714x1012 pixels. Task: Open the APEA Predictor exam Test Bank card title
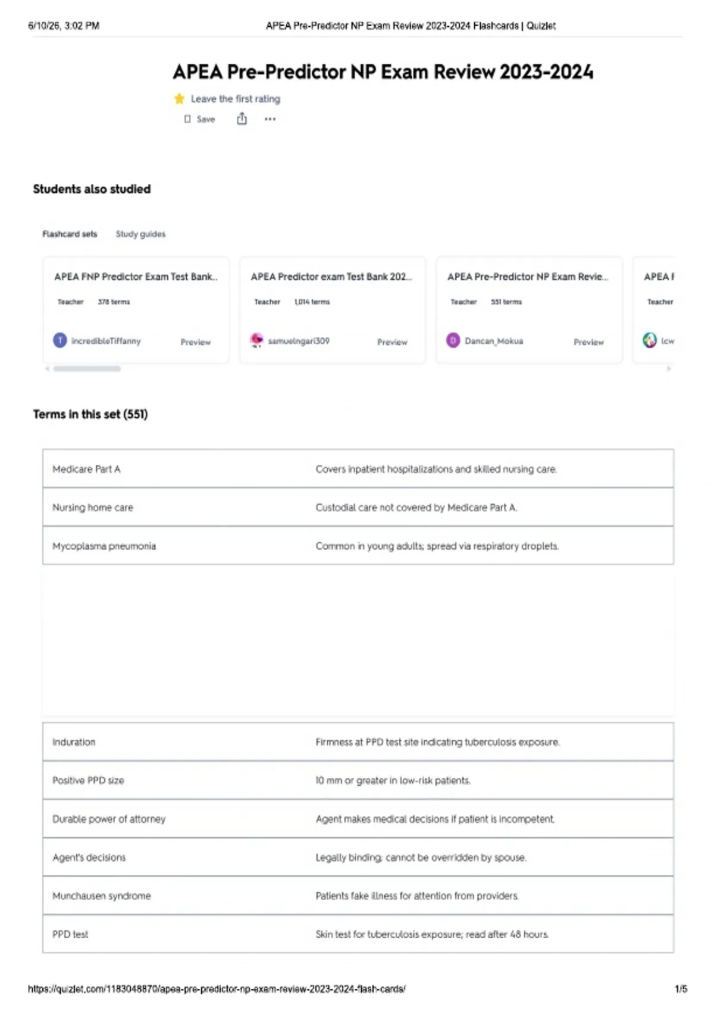pos(331,277)
